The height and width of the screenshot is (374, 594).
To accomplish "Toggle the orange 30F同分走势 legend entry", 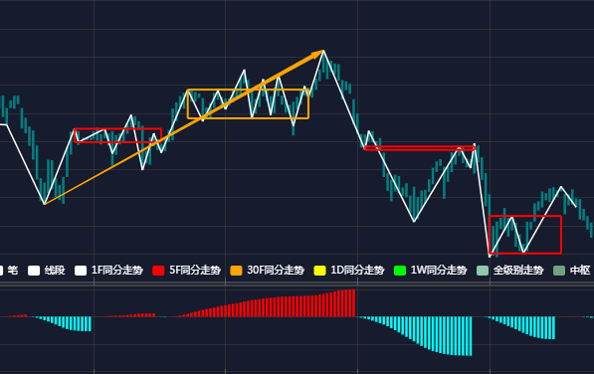I will click(x=267, y=271).
